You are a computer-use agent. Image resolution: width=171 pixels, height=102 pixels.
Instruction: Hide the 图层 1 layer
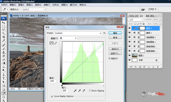pyautogui.click(x=129, y=56)
